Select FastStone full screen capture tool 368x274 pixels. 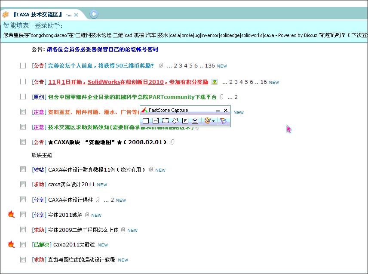pyautogui.click(x=185, y=121)
